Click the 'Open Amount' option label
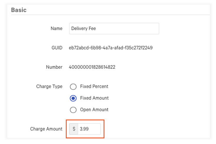The image size is (216, 144). click(x=94, y=109)
